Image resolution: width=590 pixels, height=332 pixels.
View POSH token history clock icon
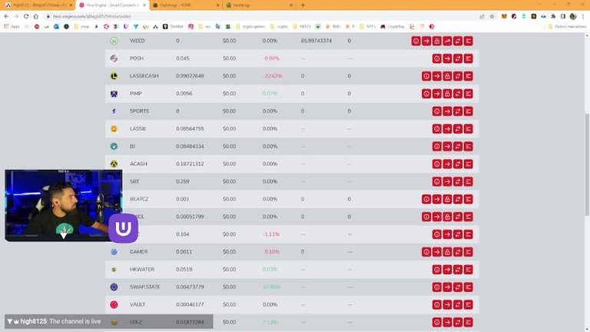coord(437,58)
